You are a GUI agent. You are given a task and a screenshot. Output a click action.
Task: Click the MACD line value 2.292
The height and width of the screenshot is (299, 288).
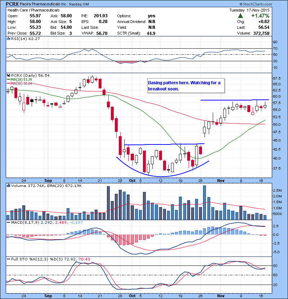pos(46,223)
